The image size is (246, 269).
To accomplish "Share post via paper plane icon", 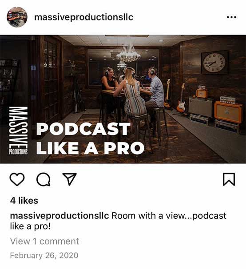I will [69, 179].
